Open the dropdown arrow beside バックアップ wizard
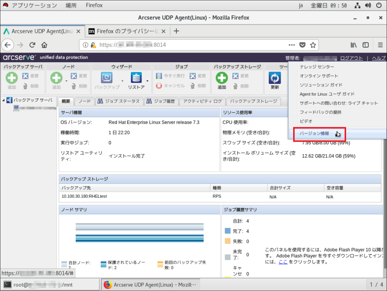The width and height of the screenshot is (387, 291). point(122,81)
